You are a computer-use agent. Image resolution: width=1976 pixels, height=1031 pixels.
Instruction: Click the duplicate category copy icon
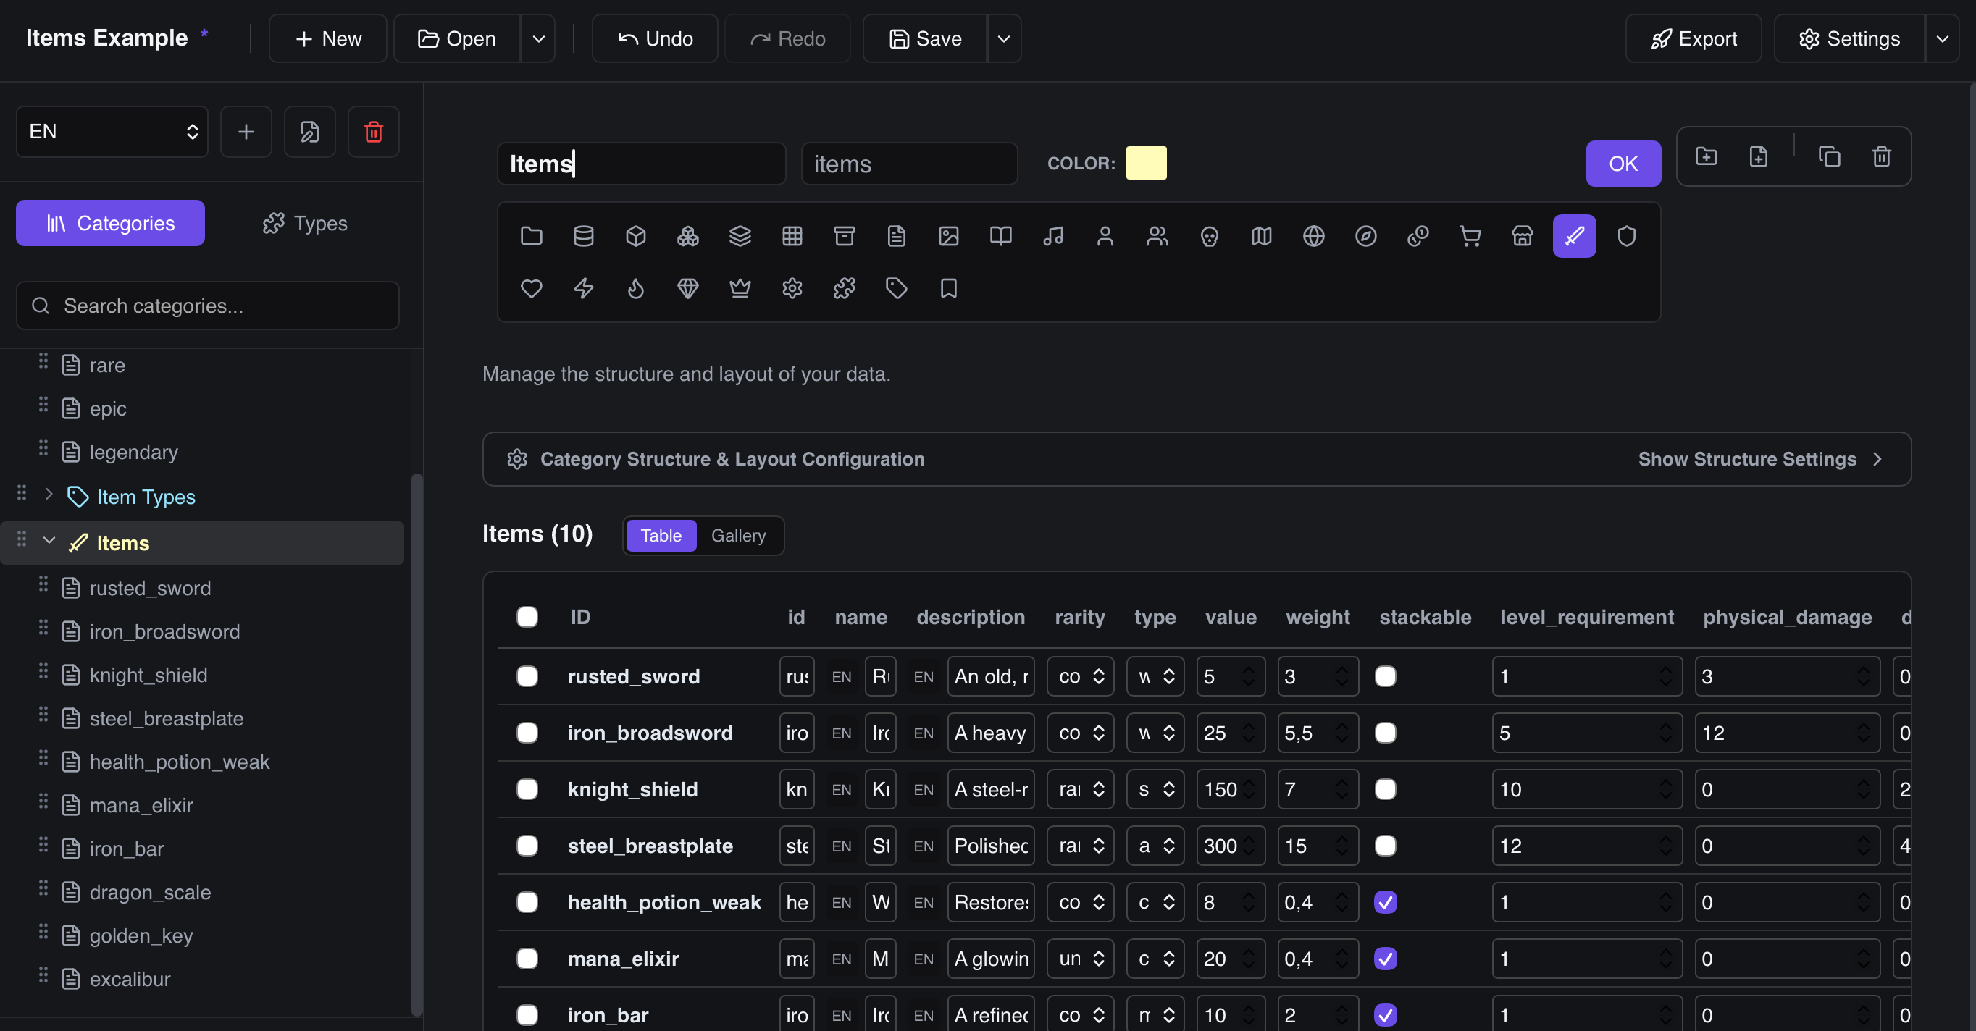[1829, 156]
